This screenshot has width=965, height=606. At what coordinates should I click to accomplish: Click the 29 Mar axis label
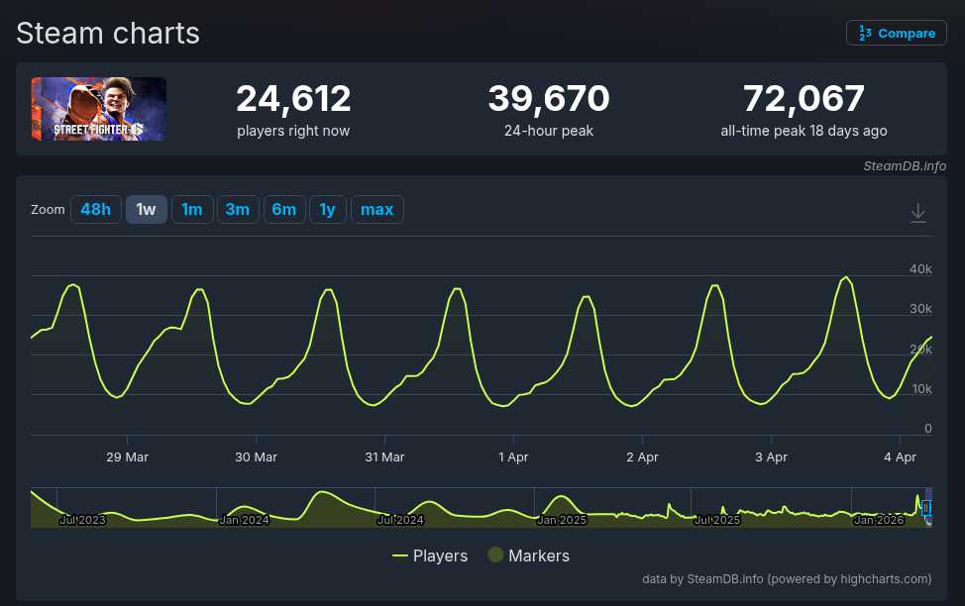coord(128,457)
